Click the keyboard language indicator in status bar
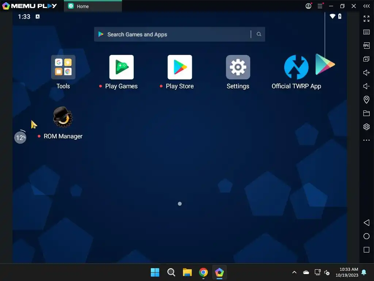 tap(38, 16)
